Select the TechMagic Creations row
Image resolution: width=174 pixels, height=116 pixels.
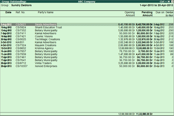pos(87,39)
